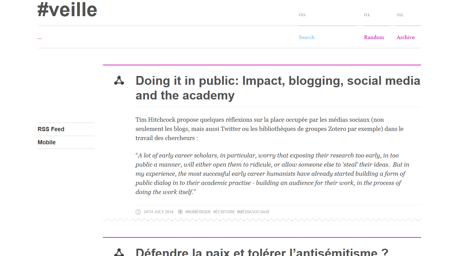Click the clock icon next to the post date
This screenshot has height=256, width=467.
pos(138,212)
